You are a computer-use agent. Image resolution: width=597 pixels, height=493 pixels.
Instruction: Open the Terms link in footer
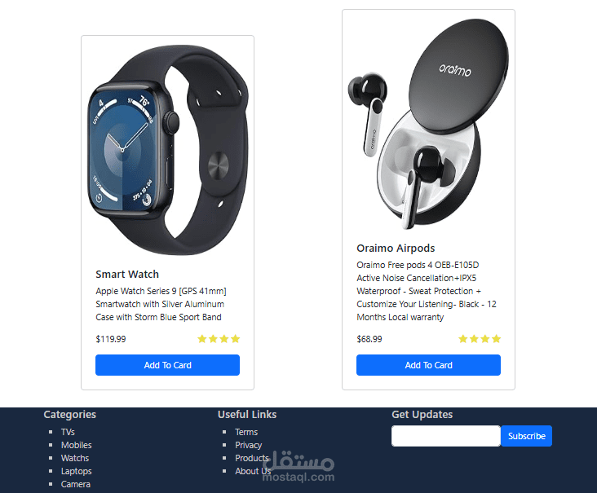[246, 432]
